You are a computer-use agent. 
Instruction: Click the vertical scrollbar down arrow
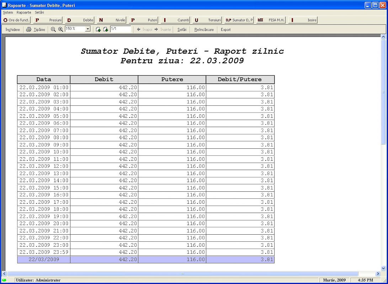pyautogui.click(x=383, y=268)
